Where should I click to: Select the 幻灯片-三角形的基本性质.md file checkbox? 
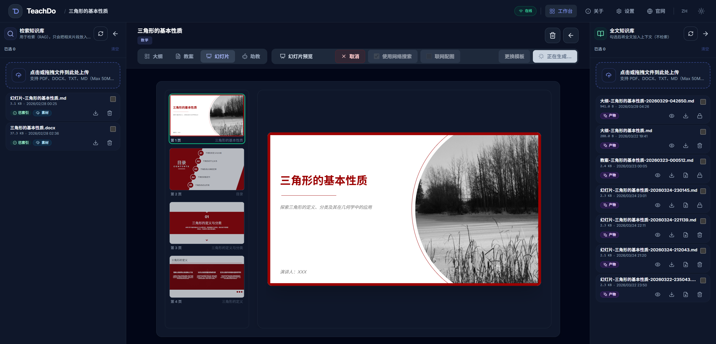pos(113,99)
